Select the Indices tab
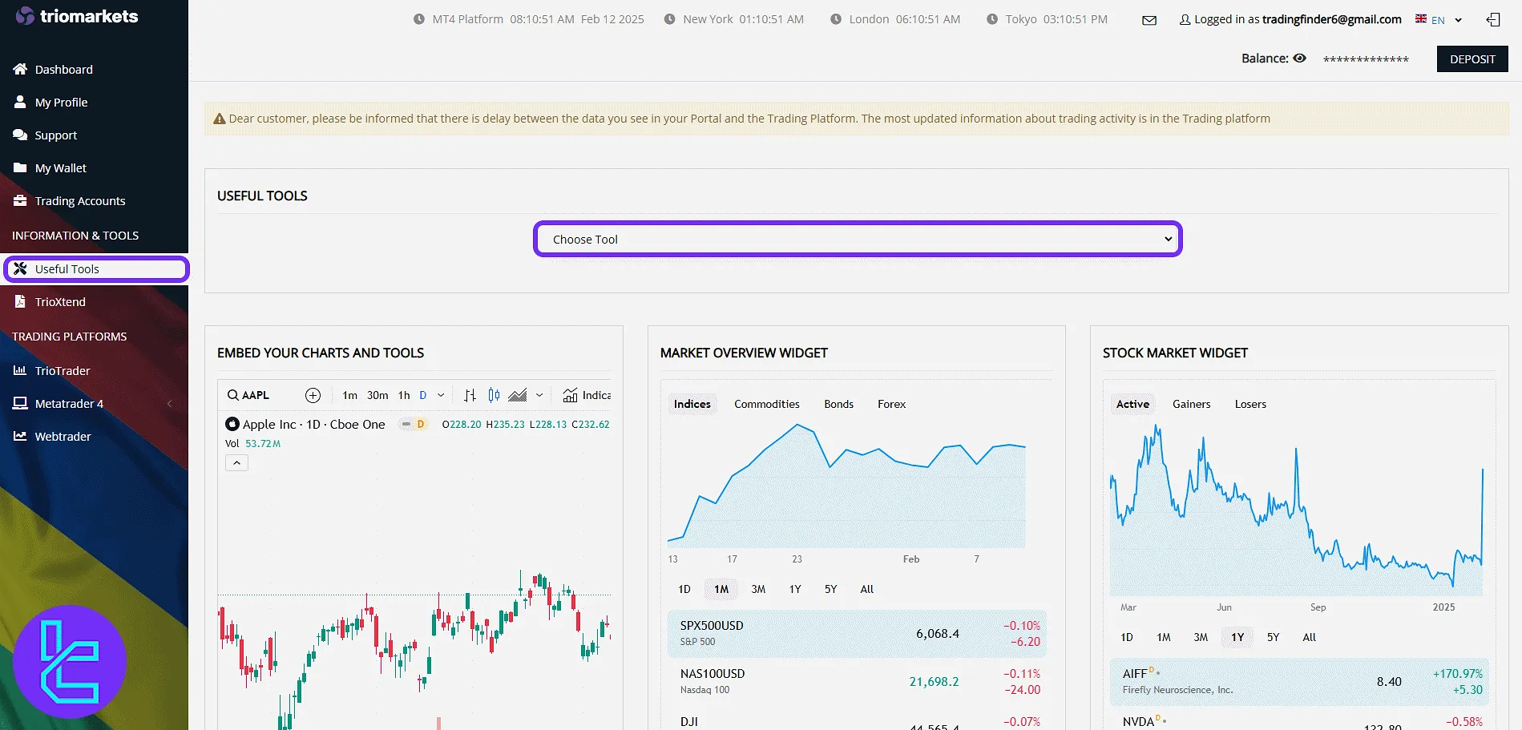Screen dimensions: 1522x730 (x=692, y=404)
